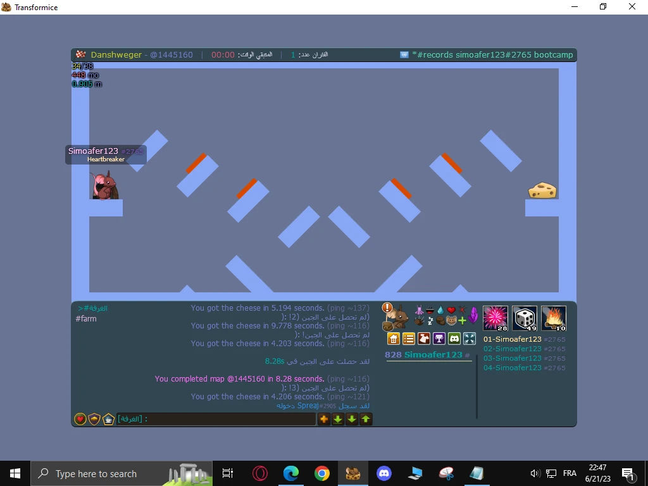Click the pentagon coffee cup icon
This screenshot has width=648, height=486.
[x=108, y=419]
